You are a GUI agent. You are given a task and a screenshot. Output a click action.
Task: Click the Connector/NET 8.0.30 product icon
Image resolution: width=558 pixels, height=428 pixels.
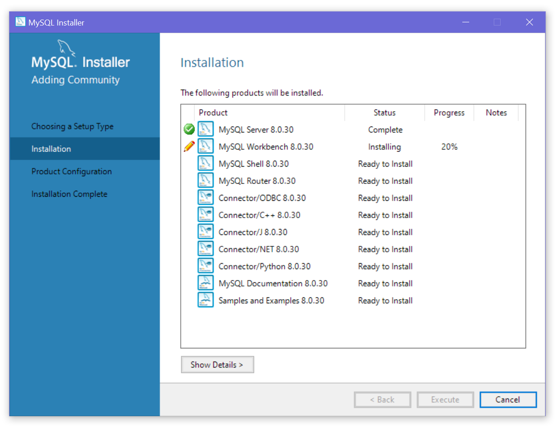click(x=205, y=249)
